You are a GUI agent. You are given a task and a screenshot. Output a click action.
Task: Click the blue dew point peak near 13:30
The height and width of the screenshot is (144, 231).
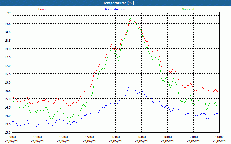pyautogui.click(x=128, y=87)
